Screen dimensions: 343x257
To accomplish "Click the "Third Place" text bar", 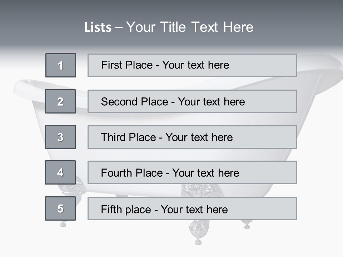I will [x=192, y=137].
